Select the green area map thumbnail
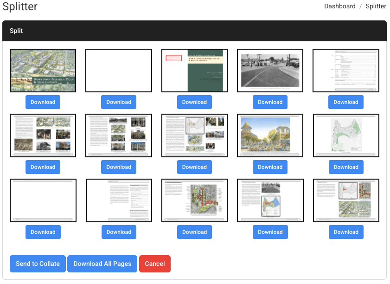 (x=346, y=136)
